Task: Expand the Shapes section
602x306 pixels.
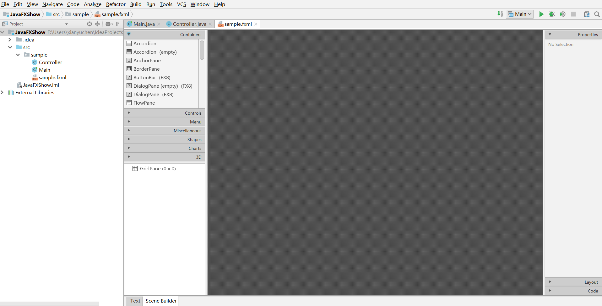Action: click(x=129, y=139)
